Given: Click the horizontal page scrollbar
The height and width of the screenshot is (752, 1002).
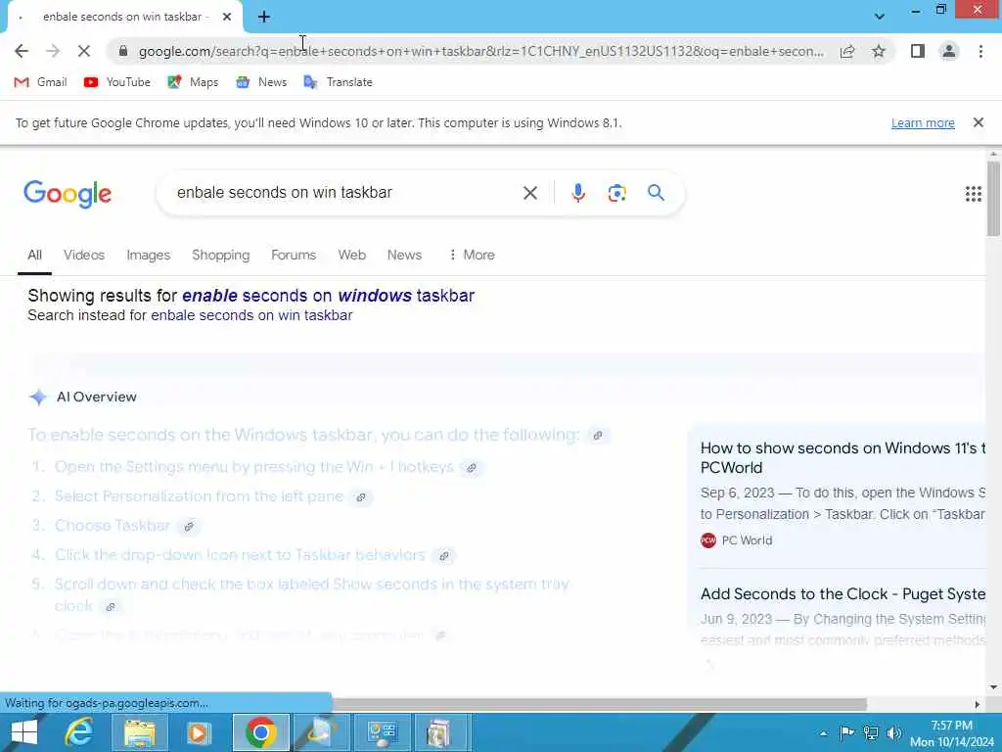Looking at the screenshot, I should coord(600,703).
